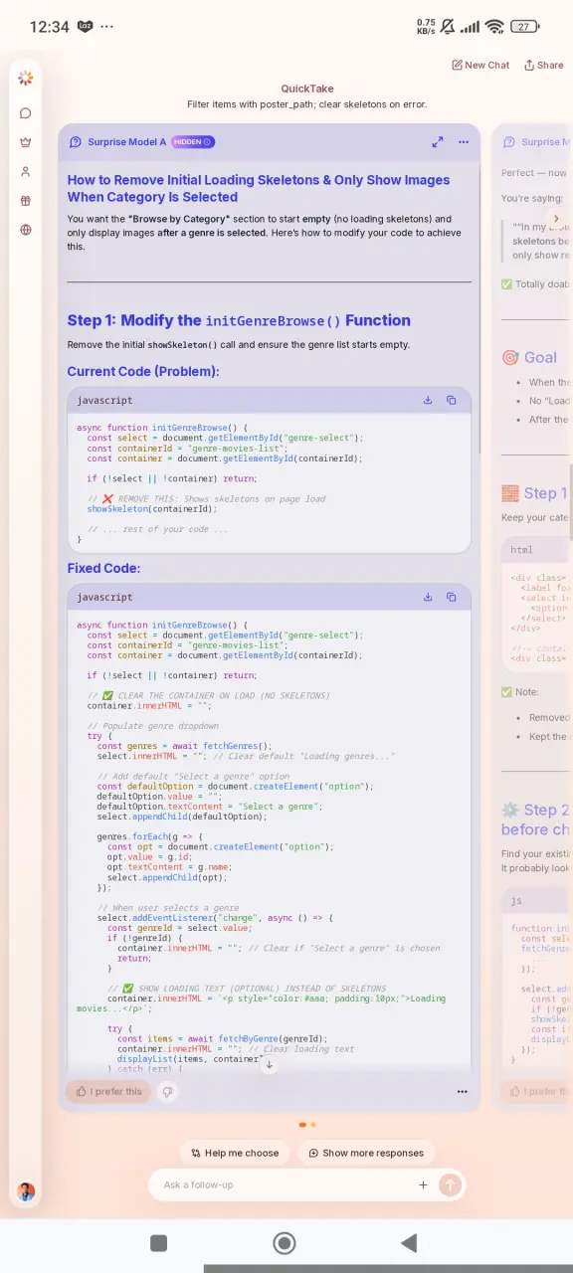Jump to bottom with the down-arrow button
573x1273 pixels.
tap(269, 1064)
